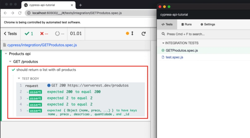Return to Tests list in runner

(x=10, y=34)
